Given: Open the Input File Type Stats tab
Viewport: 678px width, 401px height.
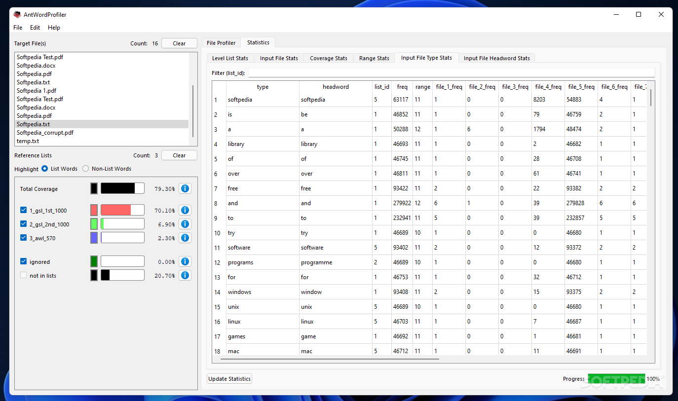Looking at the screenshot, I should [426, 58].
